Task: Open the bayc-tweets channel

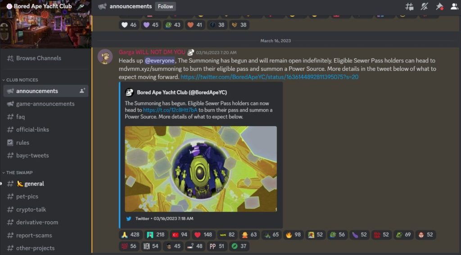Action: (45, 155)
